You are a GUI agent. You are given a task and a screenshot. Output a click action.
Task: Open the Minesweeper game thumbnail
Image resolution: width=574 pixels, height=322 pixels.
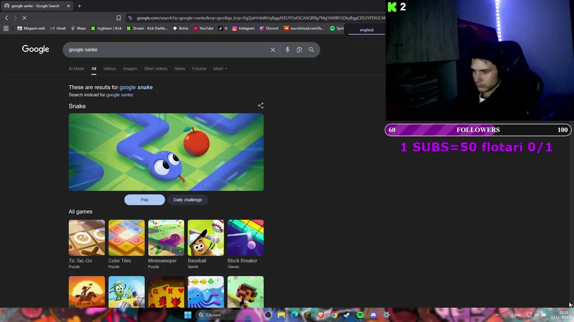166,237
